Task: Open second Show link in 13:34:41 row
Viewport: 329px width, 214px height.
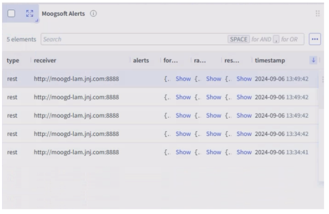Action: pos(214,152)
